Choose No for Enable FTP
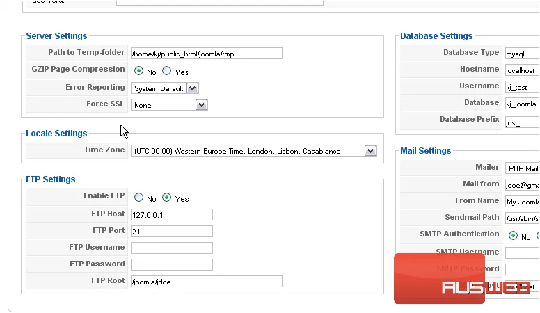540x313 pixels. click(138, 198)
